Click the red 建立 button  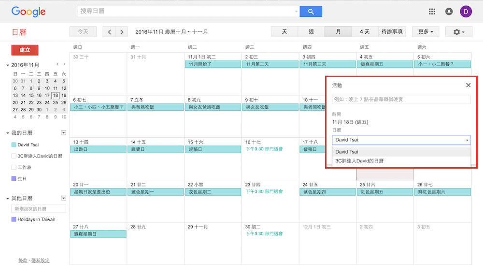[x=25, y=50]
